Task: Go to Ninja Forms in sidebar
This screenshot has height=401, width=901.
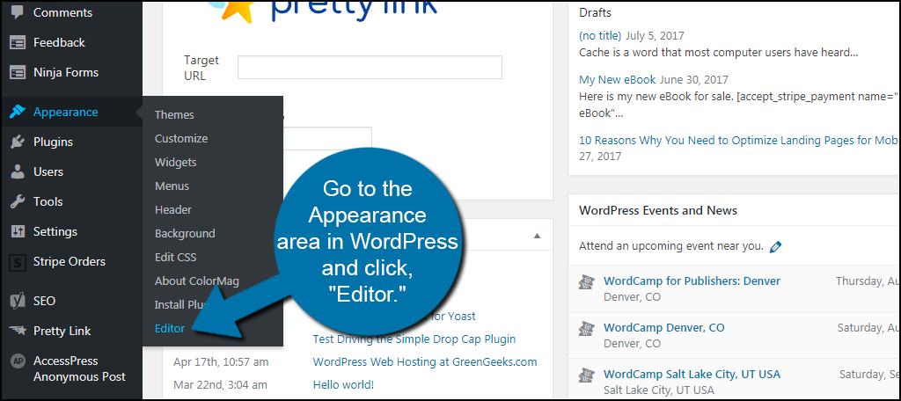Action: click(66, 72)
